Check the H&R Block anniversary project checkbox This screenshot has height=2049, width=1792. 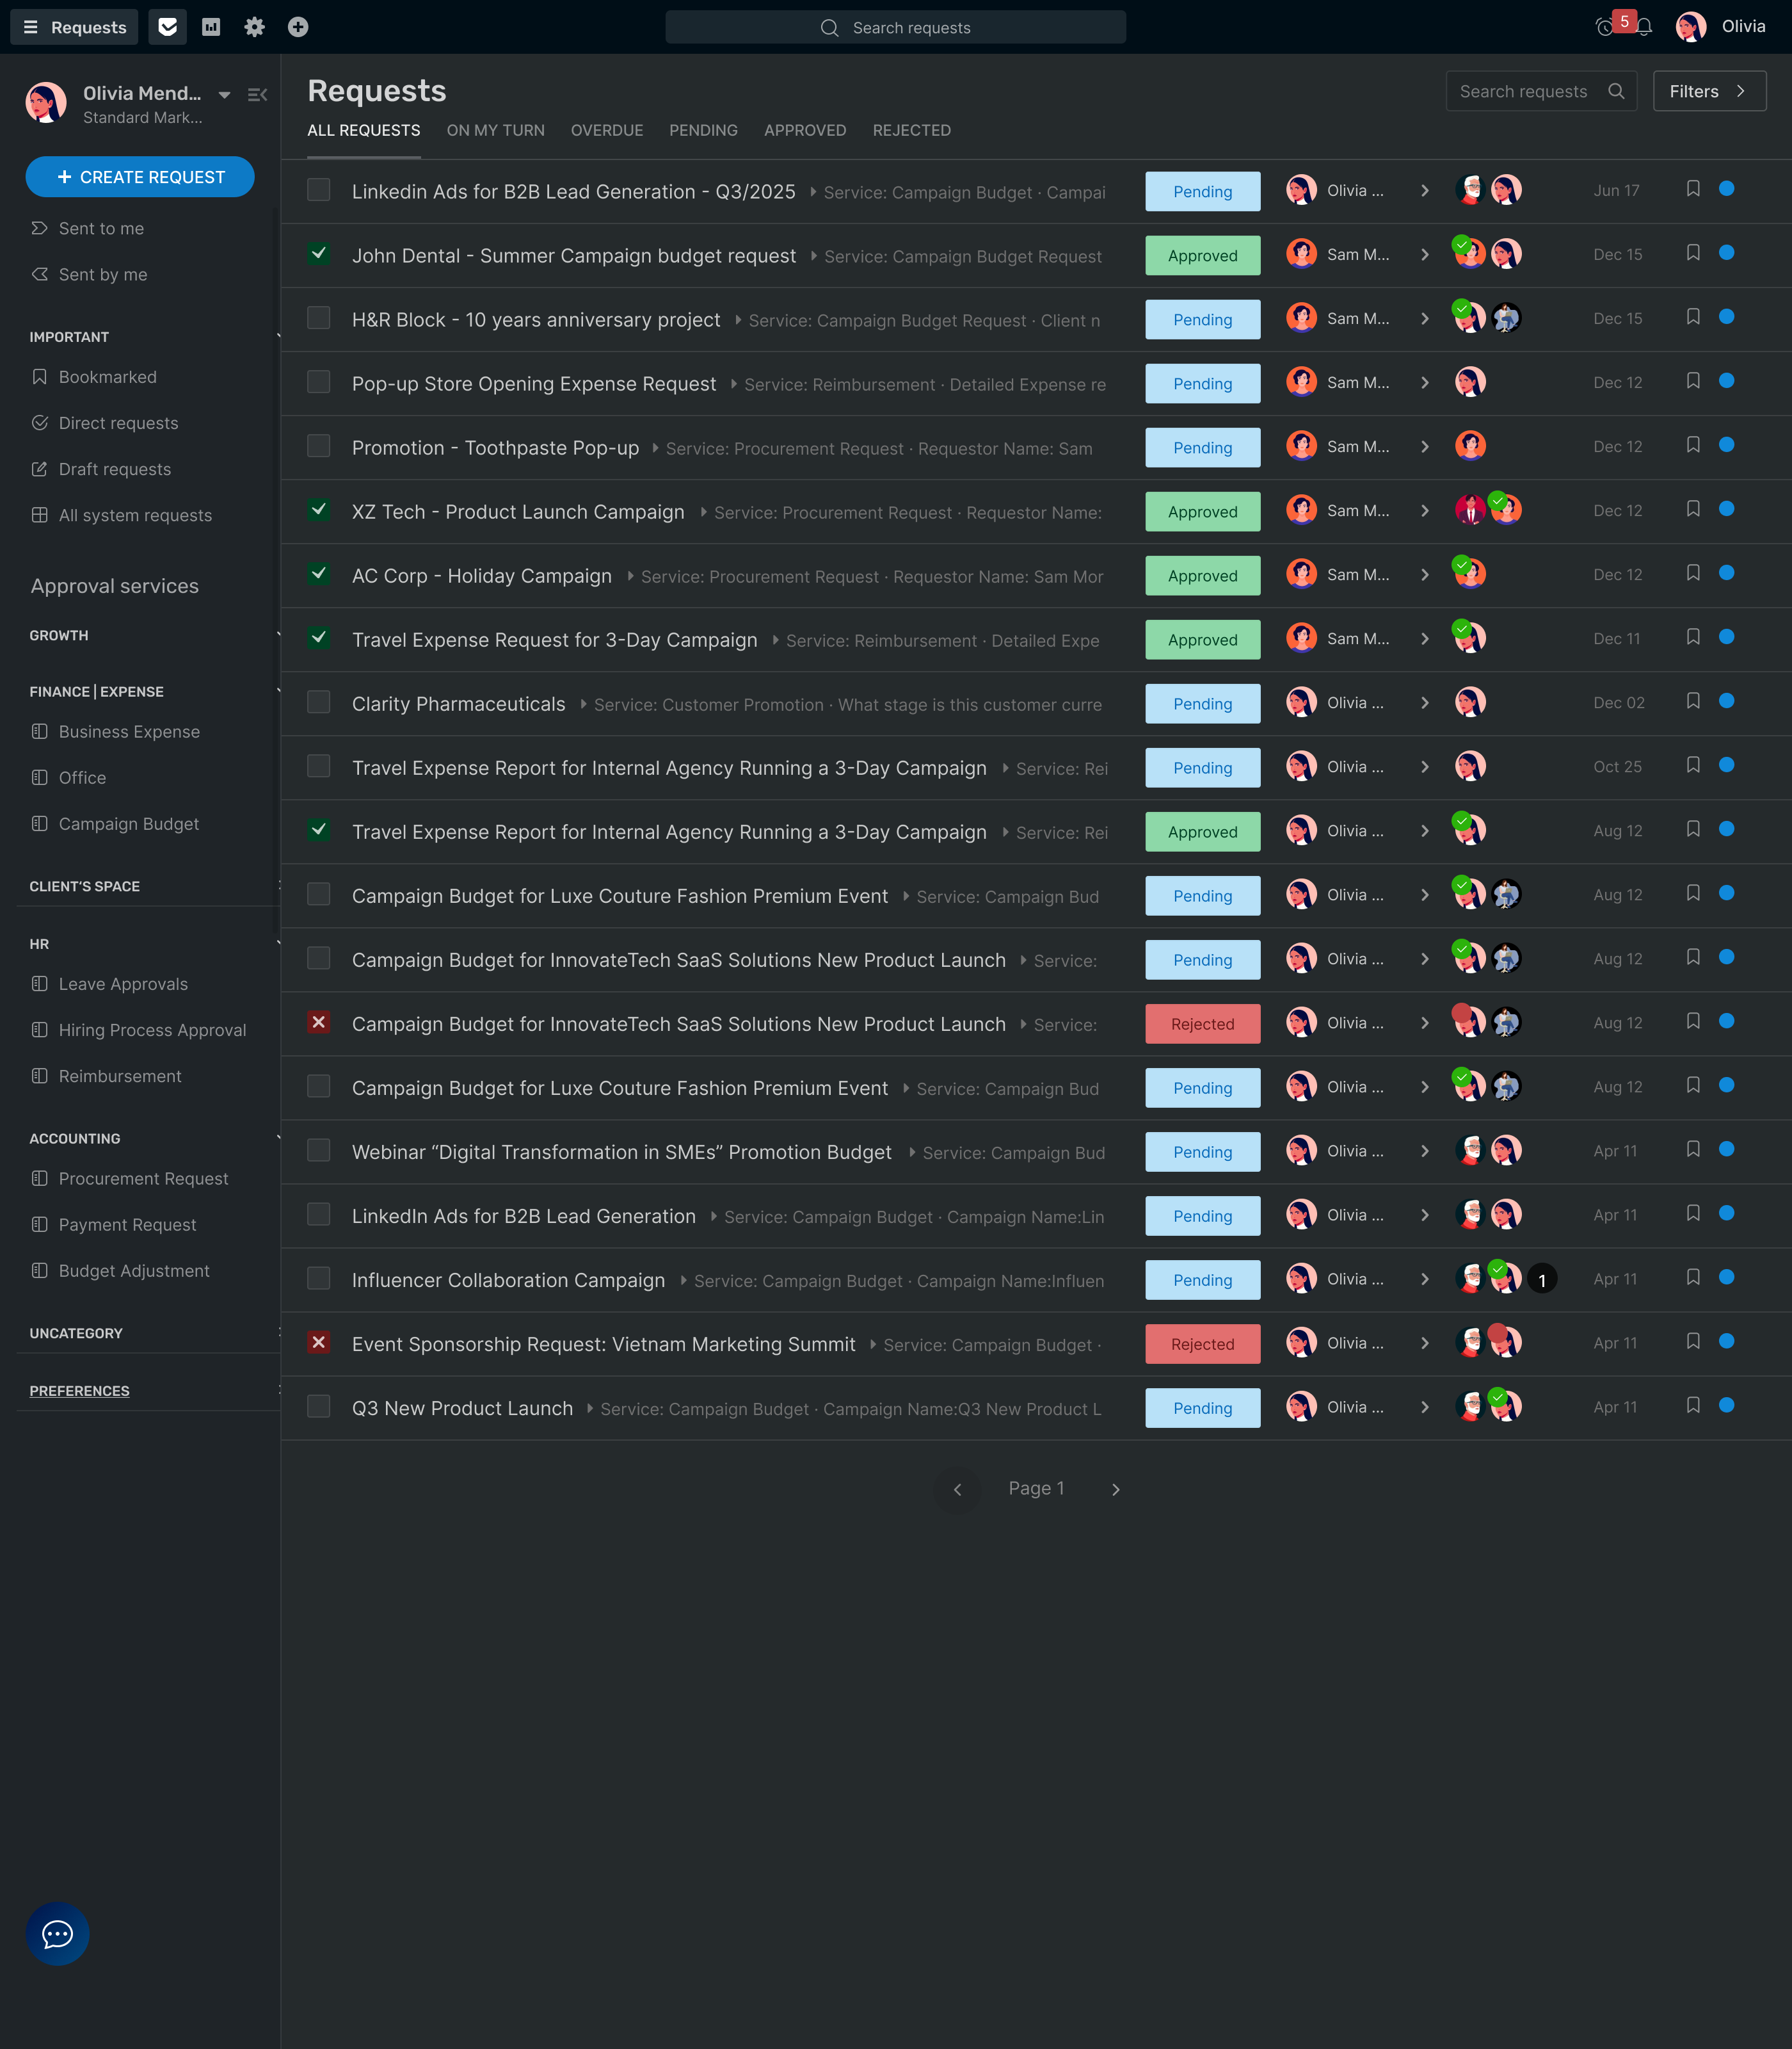pos(318,318)
